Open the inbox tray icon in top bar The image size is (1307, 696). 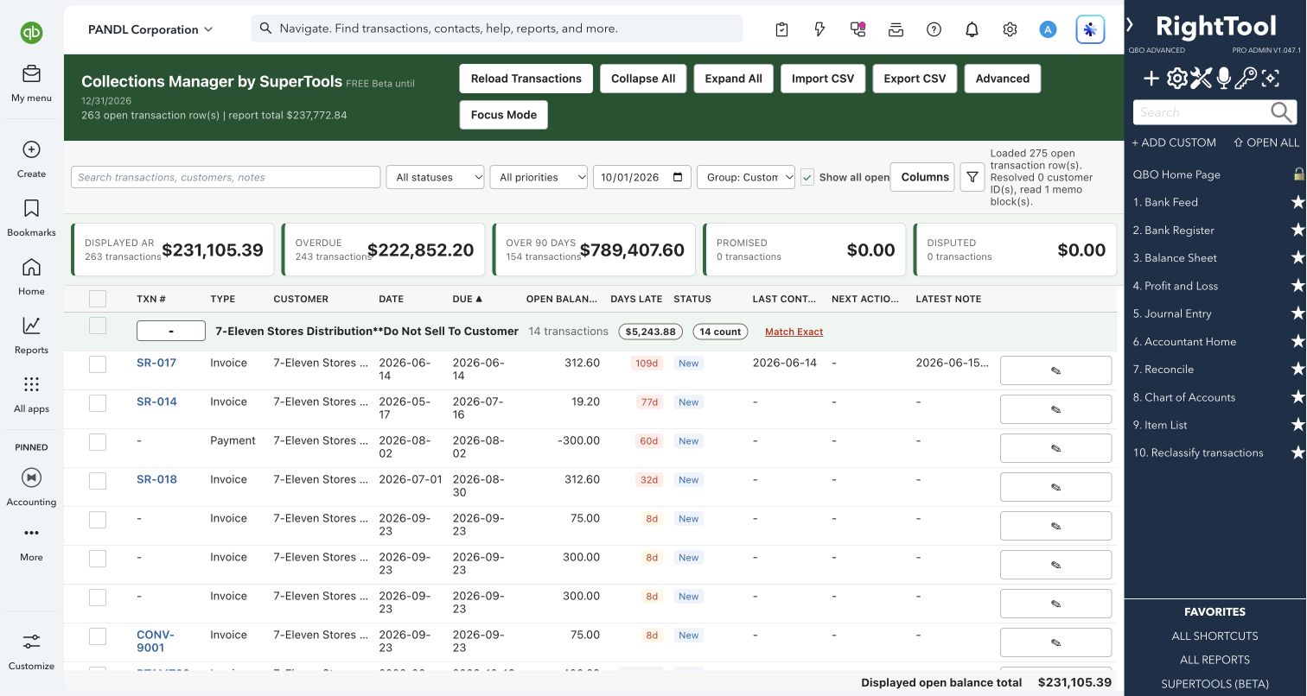896,29
